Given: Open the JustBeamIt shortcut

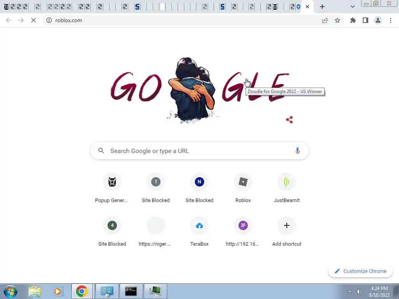Looking at the screenshot, I should (287, 188).
